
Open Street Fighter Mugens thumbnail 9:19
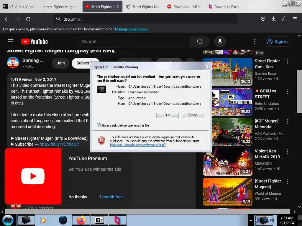point(227,192)
